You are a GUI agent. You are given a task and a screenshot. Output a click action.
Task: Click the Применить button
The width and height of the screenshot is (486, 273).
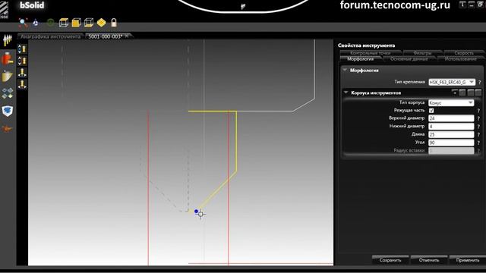[468, 260]
